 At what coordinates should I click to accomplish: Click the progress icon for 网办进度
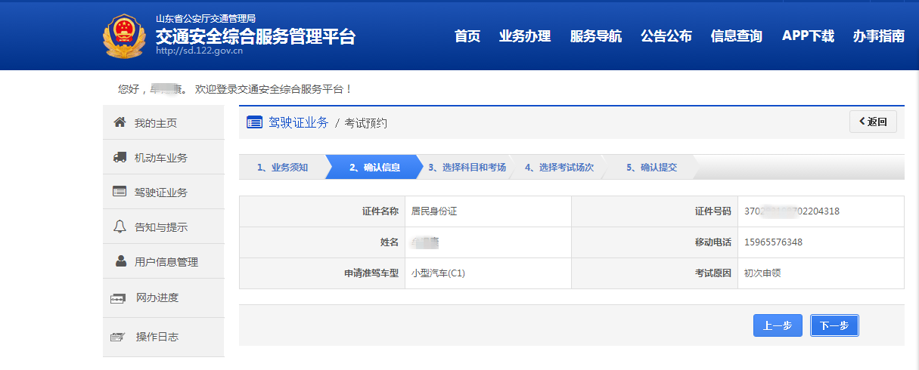[118, 298]
